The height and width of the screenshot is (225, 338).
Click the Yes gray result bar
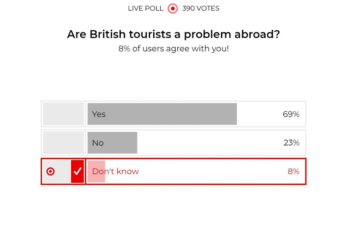(162, 114)
